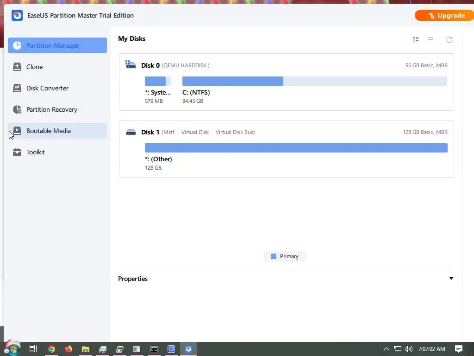Select the System Reserved partition bar

coord(158,81)
